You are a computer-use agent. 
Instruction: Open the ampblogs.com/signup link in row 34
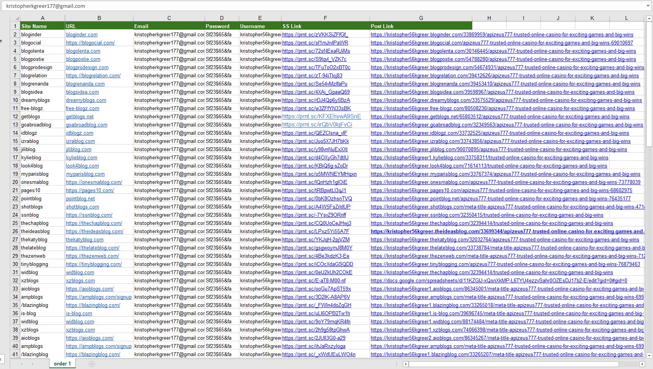(x=99, y=297)
